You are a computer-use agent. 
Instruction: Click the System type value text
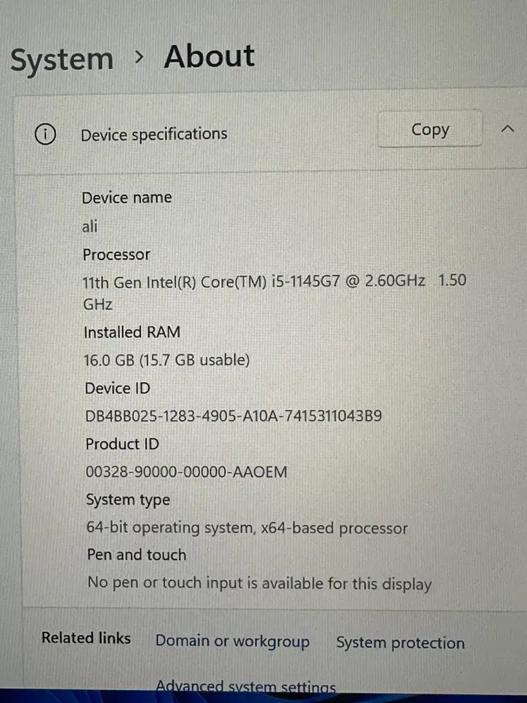(247, 528)
